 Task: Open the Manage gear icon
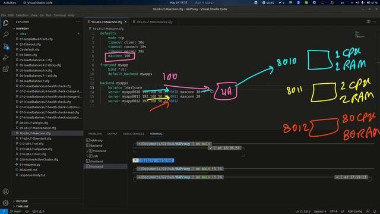[x=5, y=203]
